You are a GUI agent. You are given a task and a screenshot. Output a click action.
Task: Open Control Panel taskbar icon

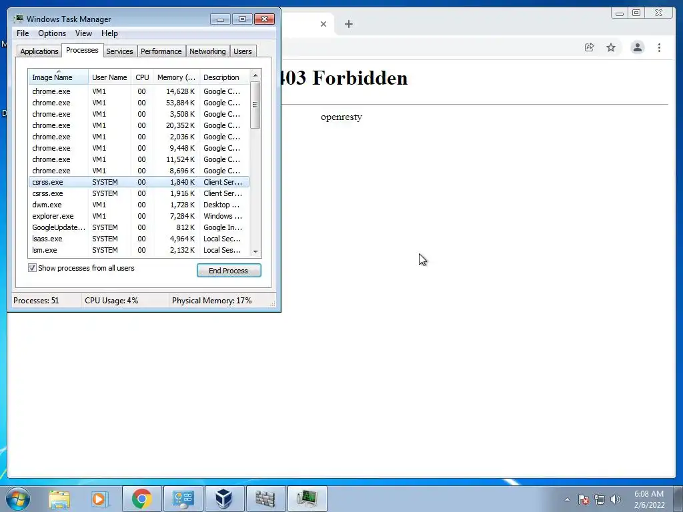183,499
